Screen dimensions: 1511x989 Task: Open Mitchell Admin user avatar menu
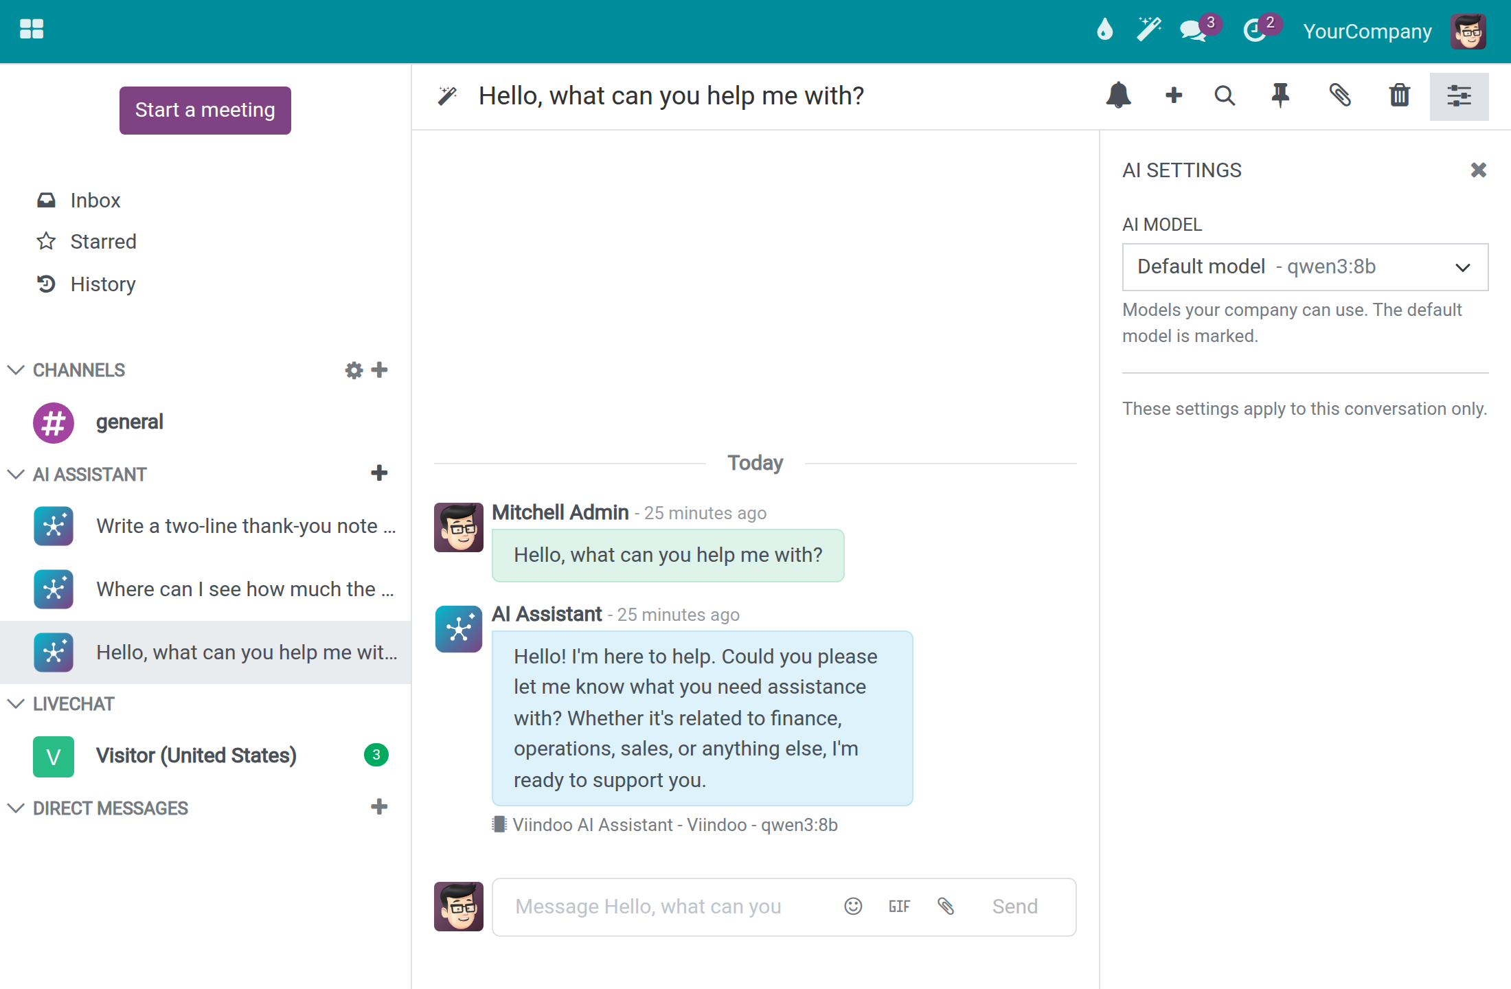[1468, 32]
